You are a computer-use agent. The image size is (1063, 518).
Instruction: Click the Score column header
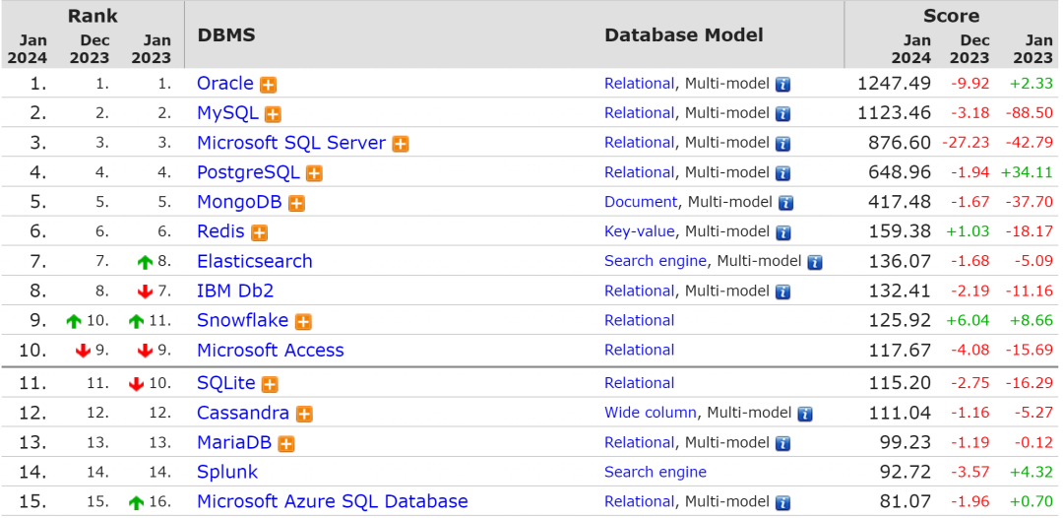click(x=951, y=16)
